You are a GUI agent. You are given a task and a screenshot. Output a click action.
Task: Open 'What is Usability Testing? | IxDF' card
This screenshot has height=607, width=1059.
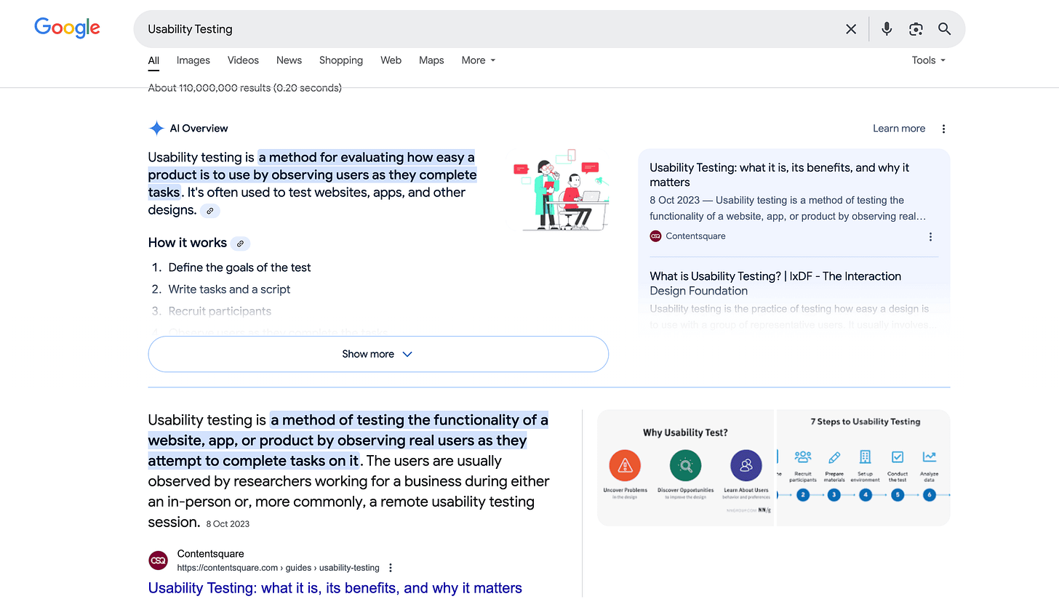point(775,284)
